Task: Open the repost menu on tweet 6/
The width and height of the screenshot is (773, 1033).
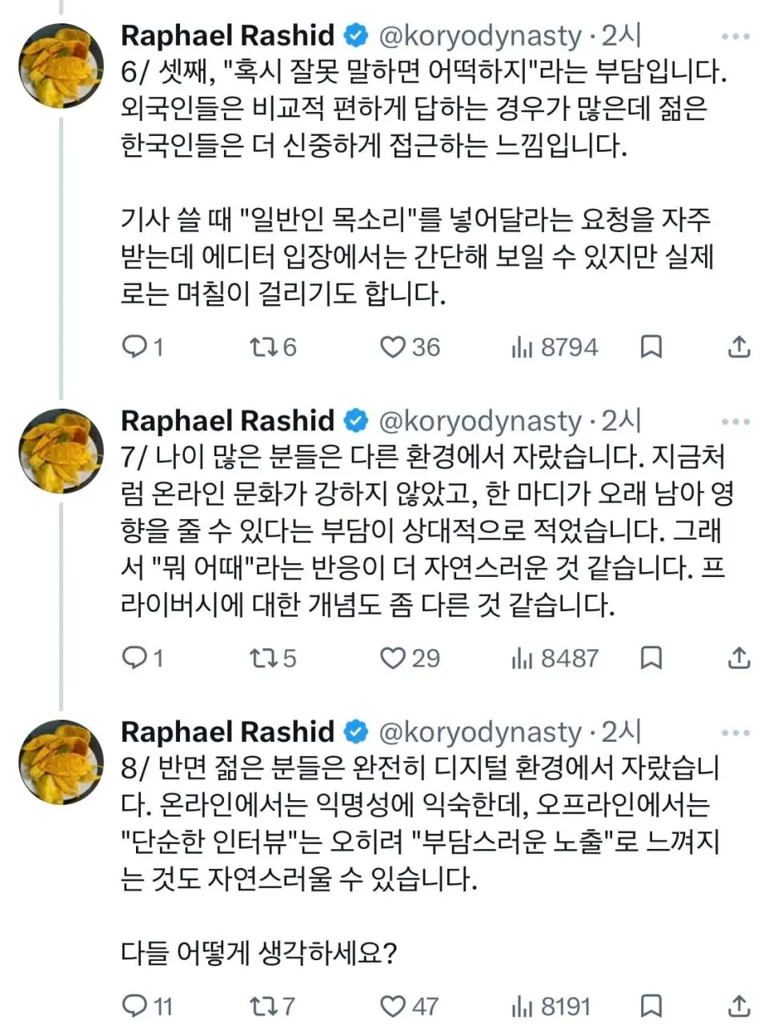Action: point(266,346)
